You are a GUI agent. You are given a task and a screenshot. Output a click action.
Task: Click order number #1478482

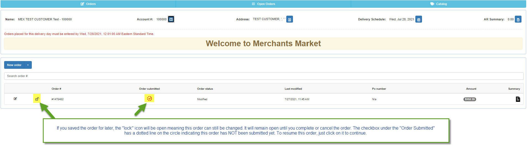pyautogui.click(x=57, y=99)
